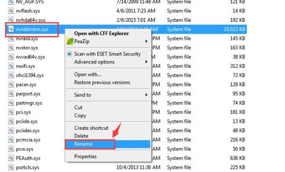The image size is (285, 172).
Task: Choose Properties in the context menu
Action: click(85, 156)
